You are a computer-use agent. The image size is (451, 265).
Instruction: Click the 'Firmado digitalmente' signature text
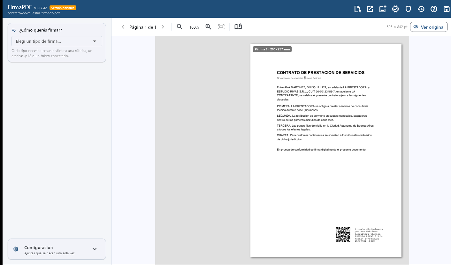(369, 229)
